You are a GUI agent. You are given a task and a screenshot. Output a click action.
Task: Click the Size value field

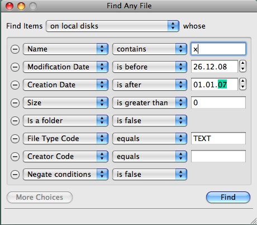tap(218, 102)
